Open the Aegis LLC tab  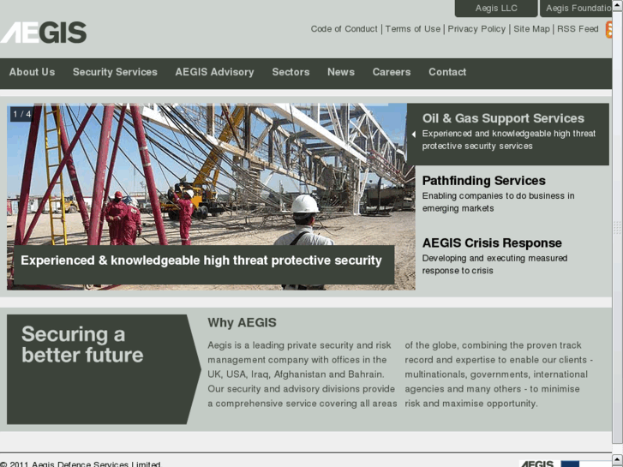[x=496, y=9]
